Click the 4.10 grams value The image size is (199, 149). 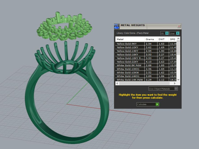(148, 62)
